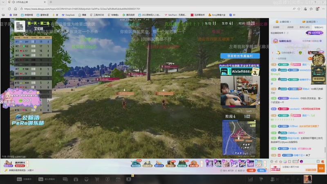Click the Esc 切换模式 key hint
327x184 pixels.
pyautogui.click(x=24, y=179)
